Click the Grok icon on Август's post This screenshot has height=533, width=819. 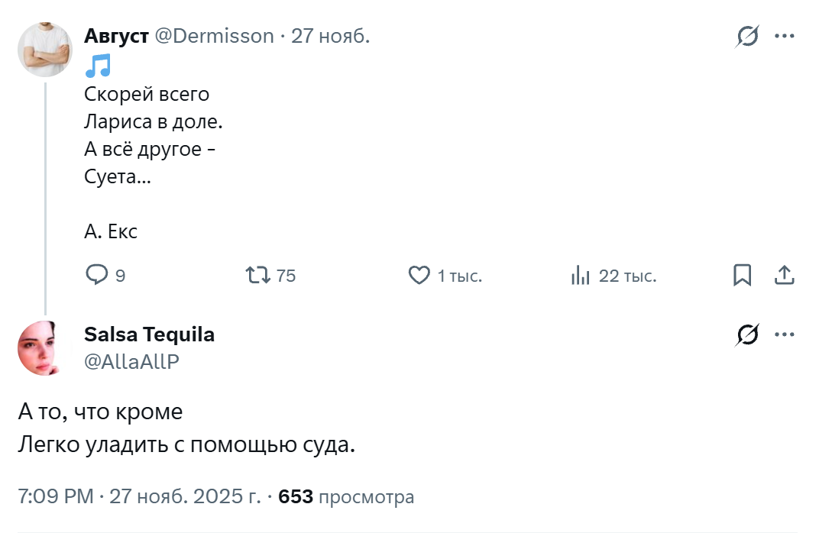(x=748, y=36)
